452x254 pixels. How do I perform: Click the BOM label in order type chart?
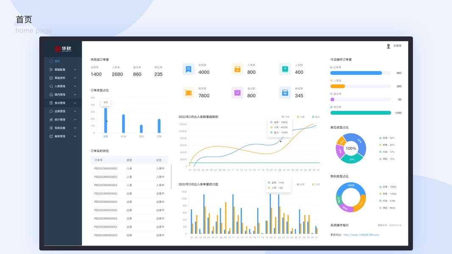123,136
